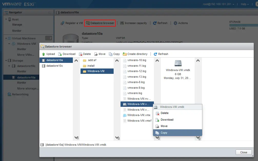The height and width of the screenshot is (161, 258).
Task: Click the vmware-10.log file icon
Action: [x=125, y=60]
